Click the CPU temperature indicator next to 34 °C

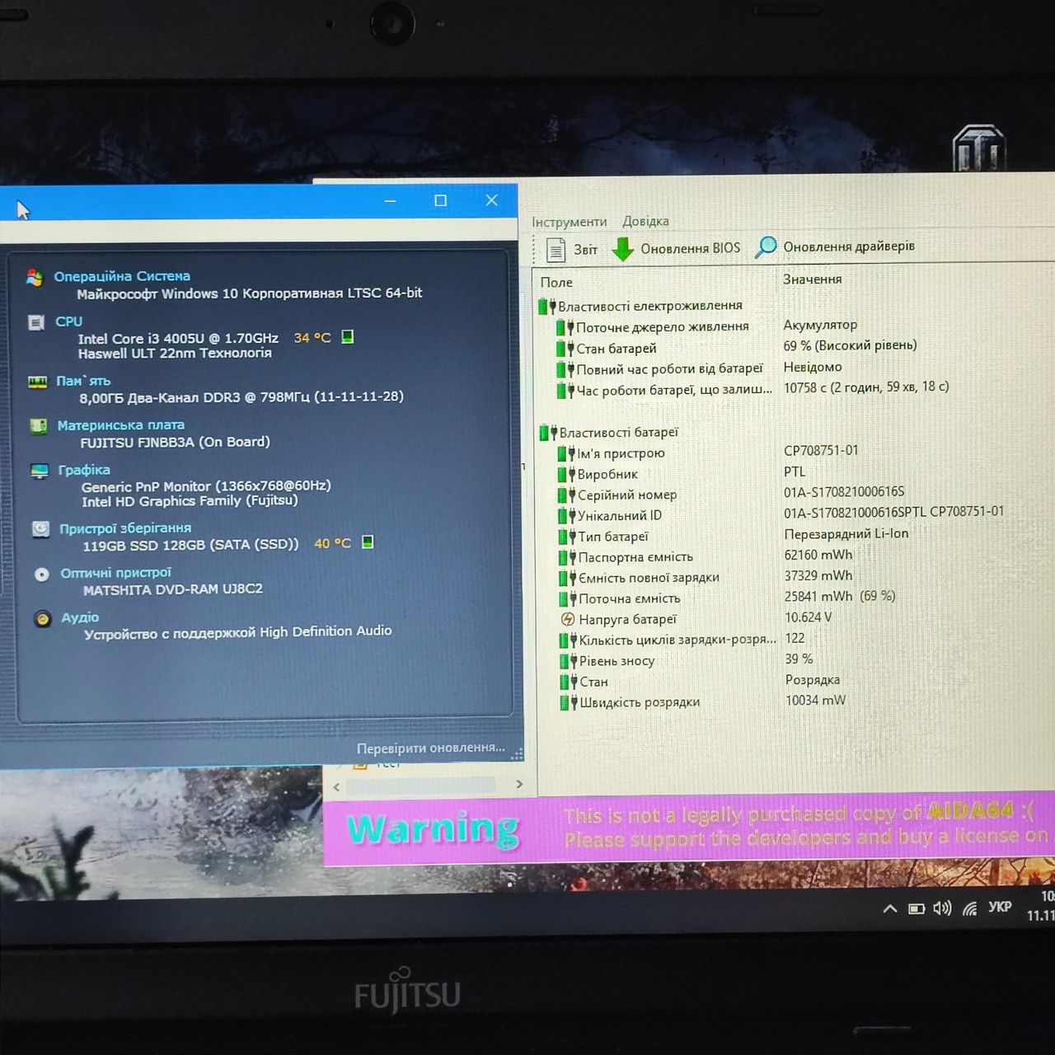(x=348, y=337)
